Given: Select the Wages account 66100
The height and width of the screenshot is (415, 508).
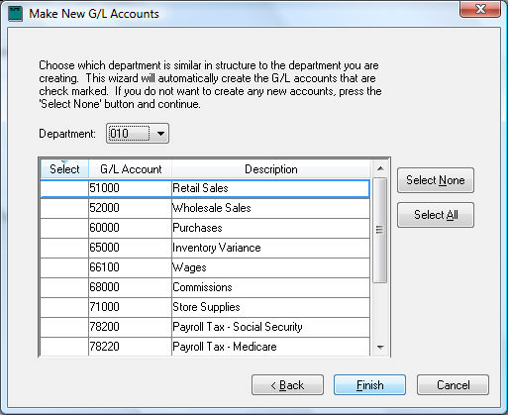Looking at the screenshot, I should [205, 267].
